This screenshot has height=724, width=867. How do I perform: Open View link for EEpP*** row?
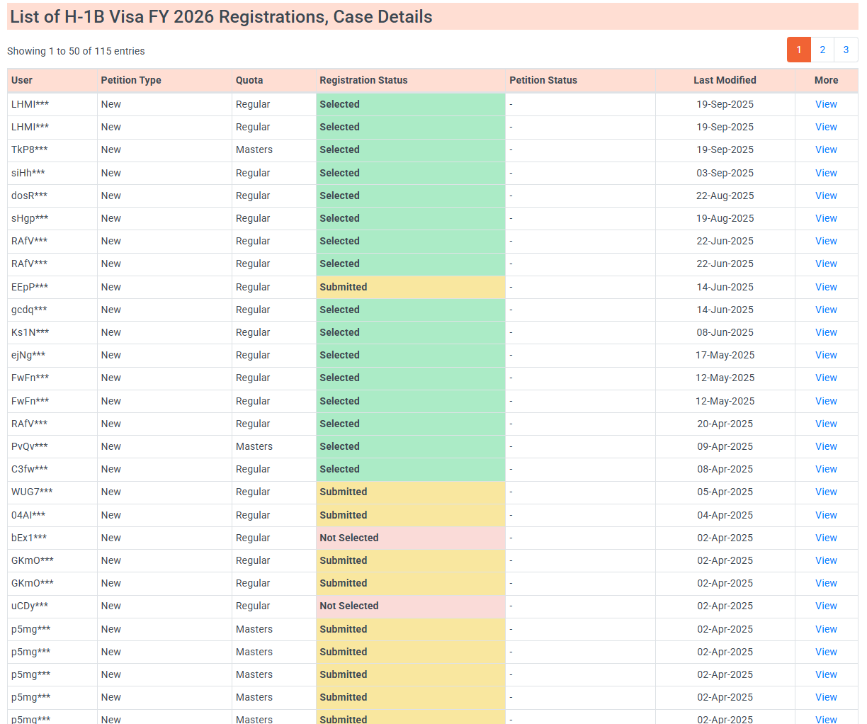coord(826,287)
